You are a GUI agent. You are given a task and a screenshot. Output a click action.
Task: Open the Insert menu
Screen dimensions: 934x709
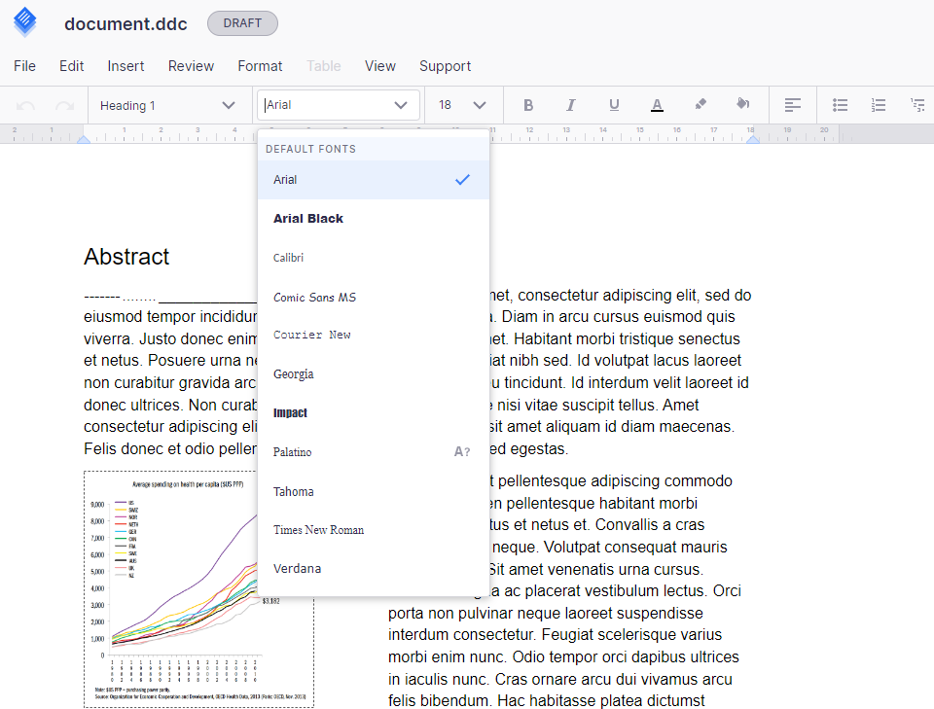click(126, 66)
